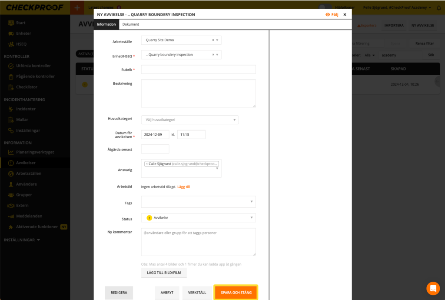Toggle Följ to follow this deviation
This screenshot has height=300, width=445.
pos(332,14)
